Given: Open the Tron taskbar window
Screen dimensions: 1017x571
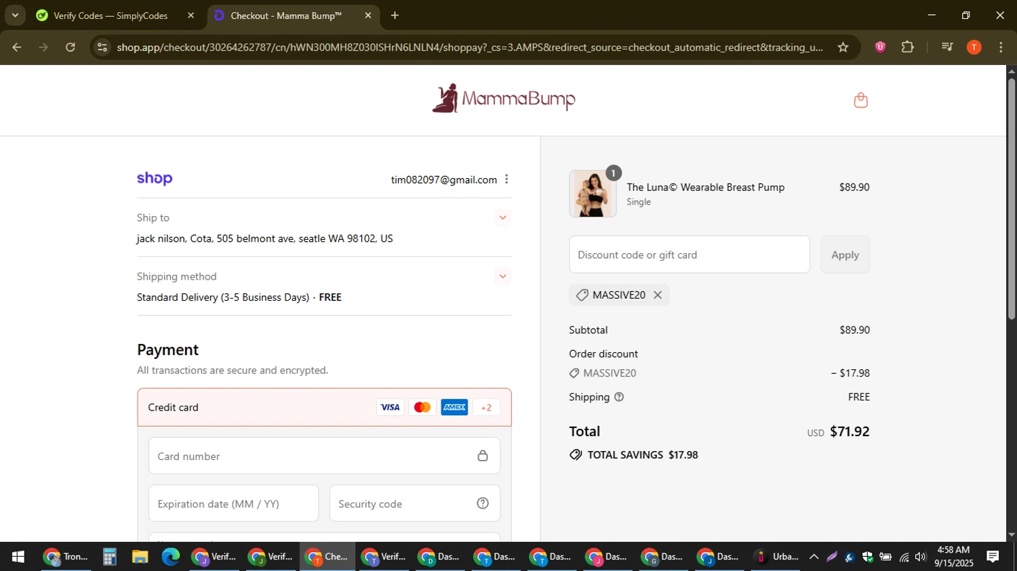Looking at the screenshot, I should 66,557.
